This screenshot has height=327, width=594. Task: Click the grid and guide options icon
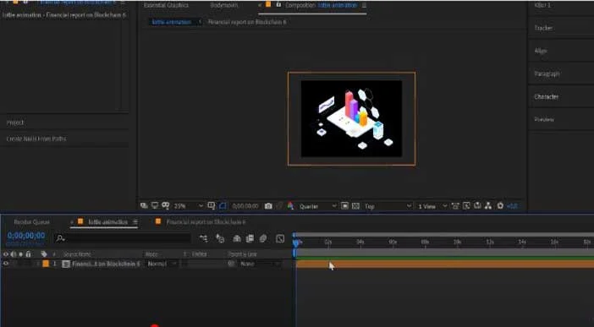pos(211,206)
